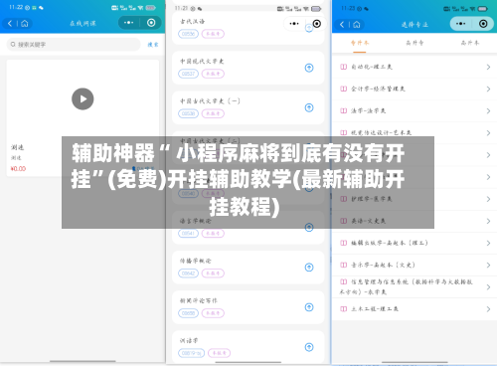Click the book icon beside 音乐学-高起本(文史)
Image resolution: width=497 pixels, height=366 pixels.
click(x=344, y=265)
